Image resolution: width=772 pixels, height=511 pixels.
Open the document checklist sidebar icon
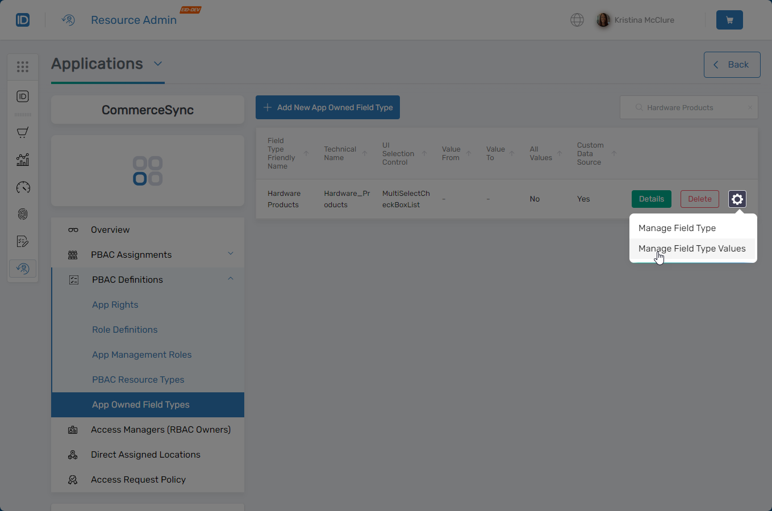(23, 241)
